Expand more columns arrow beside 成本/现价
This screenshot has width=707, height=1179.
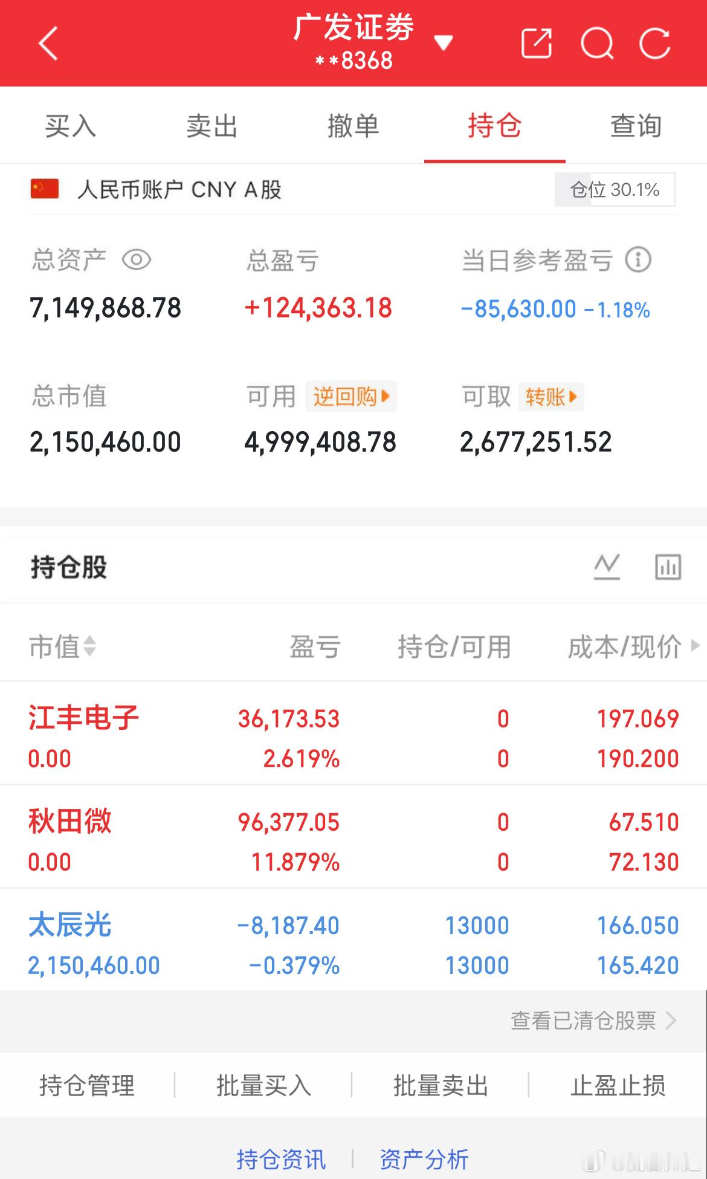tap(695, 645)
